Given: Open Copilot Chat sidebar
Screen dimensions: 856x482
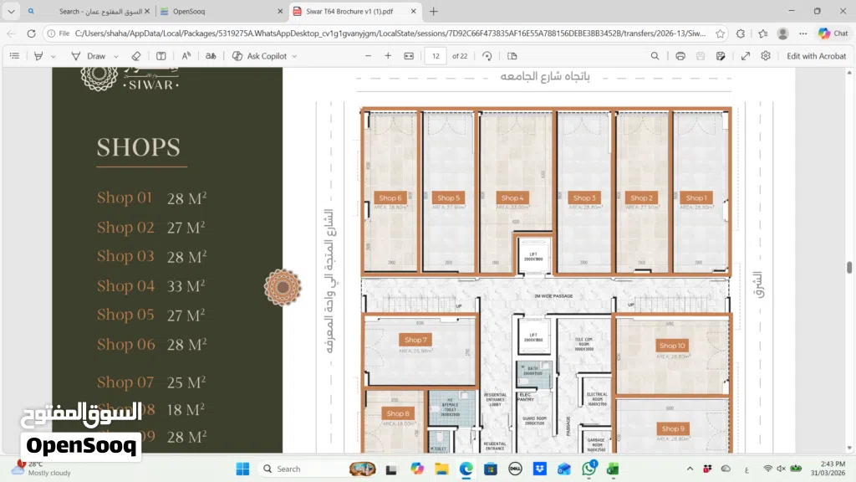Looking at the screenshot, I should point(833,33).
